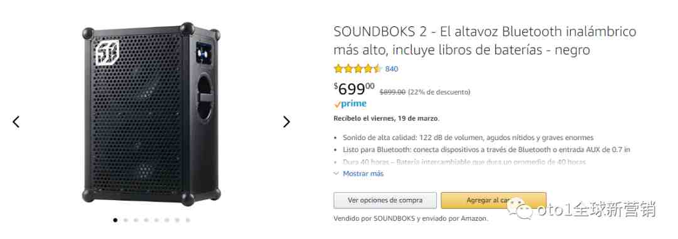Open the star rating icon breakdown
Viewport: 678px width, 239px height.
(x=358, y=68)
